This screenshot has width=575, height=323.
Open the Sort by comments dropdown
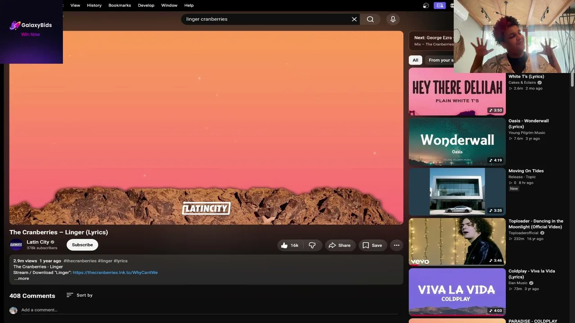click(x=80, y=295)
